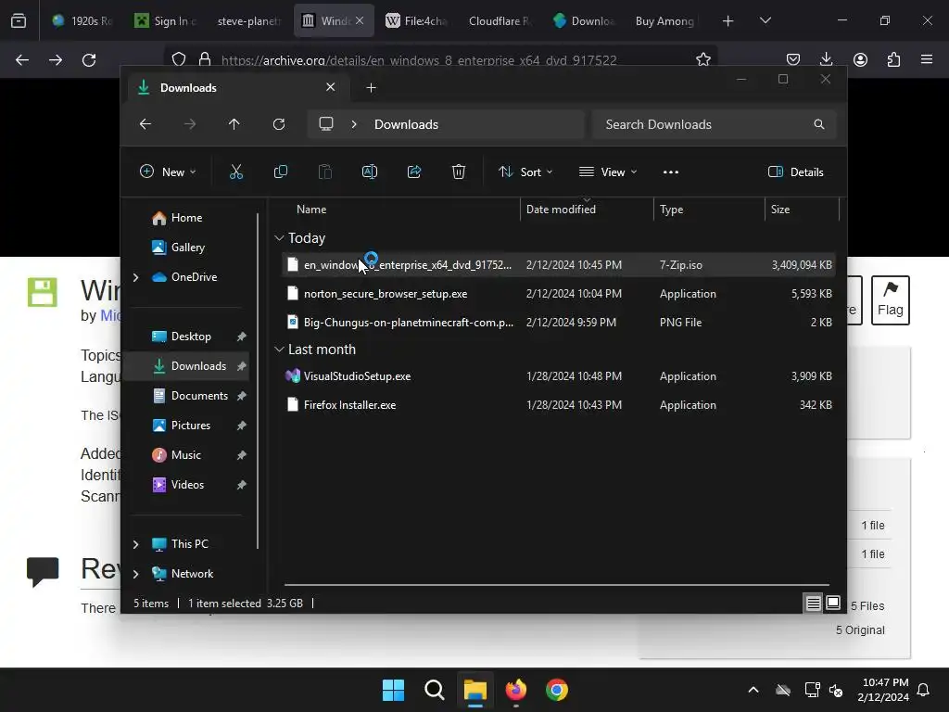Open Firefox hamburger application menu
This screenshot has height=712, width=949.
[x=927, y=59]
